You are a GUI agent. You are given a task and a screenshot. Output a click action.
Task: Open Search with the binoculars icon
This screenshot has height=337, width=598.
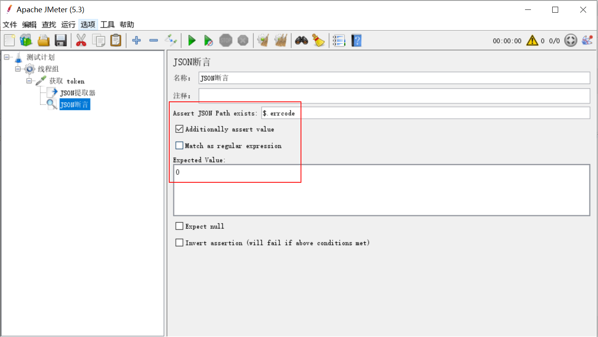pyautogui.click(x=302, y=40)
